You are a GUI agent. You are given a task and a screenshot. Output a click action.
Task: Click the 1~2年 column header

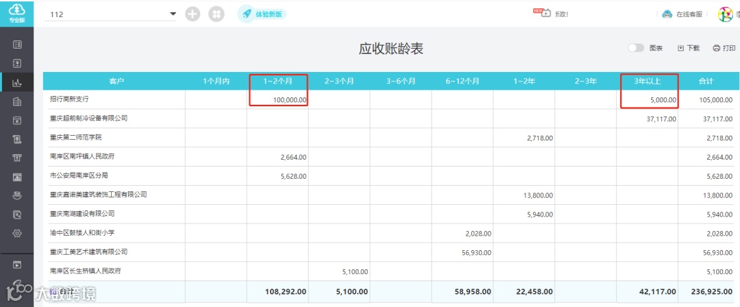point(524,82)
